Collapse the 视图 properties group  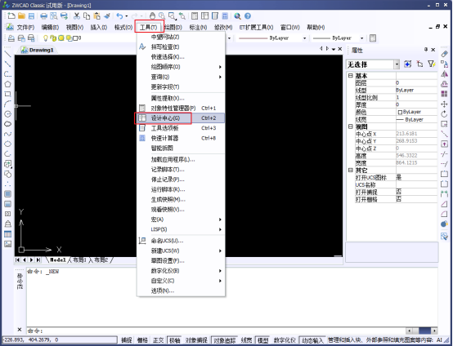[x=351, y=126]
